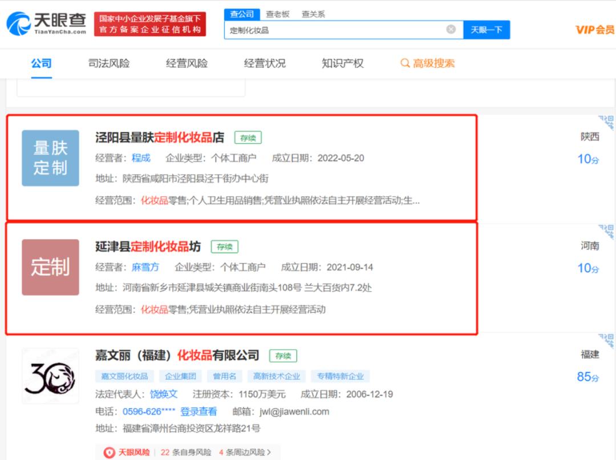Viewport: 616px width, 460px height.
Task: Click the 曾用名 tag
Action: (225, 376)
